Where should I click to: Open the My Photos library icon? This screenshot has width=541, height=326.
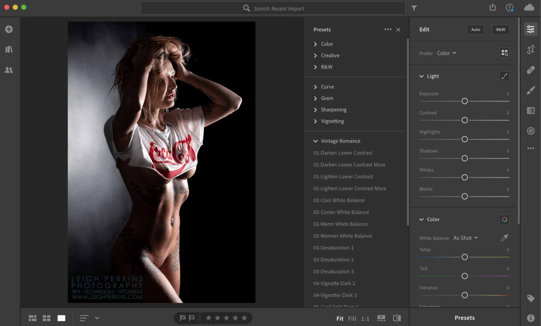(9, 49)
